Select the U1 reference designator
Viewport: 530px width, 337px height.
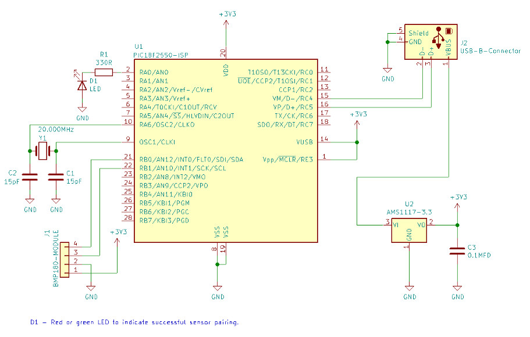coord(138,46)
